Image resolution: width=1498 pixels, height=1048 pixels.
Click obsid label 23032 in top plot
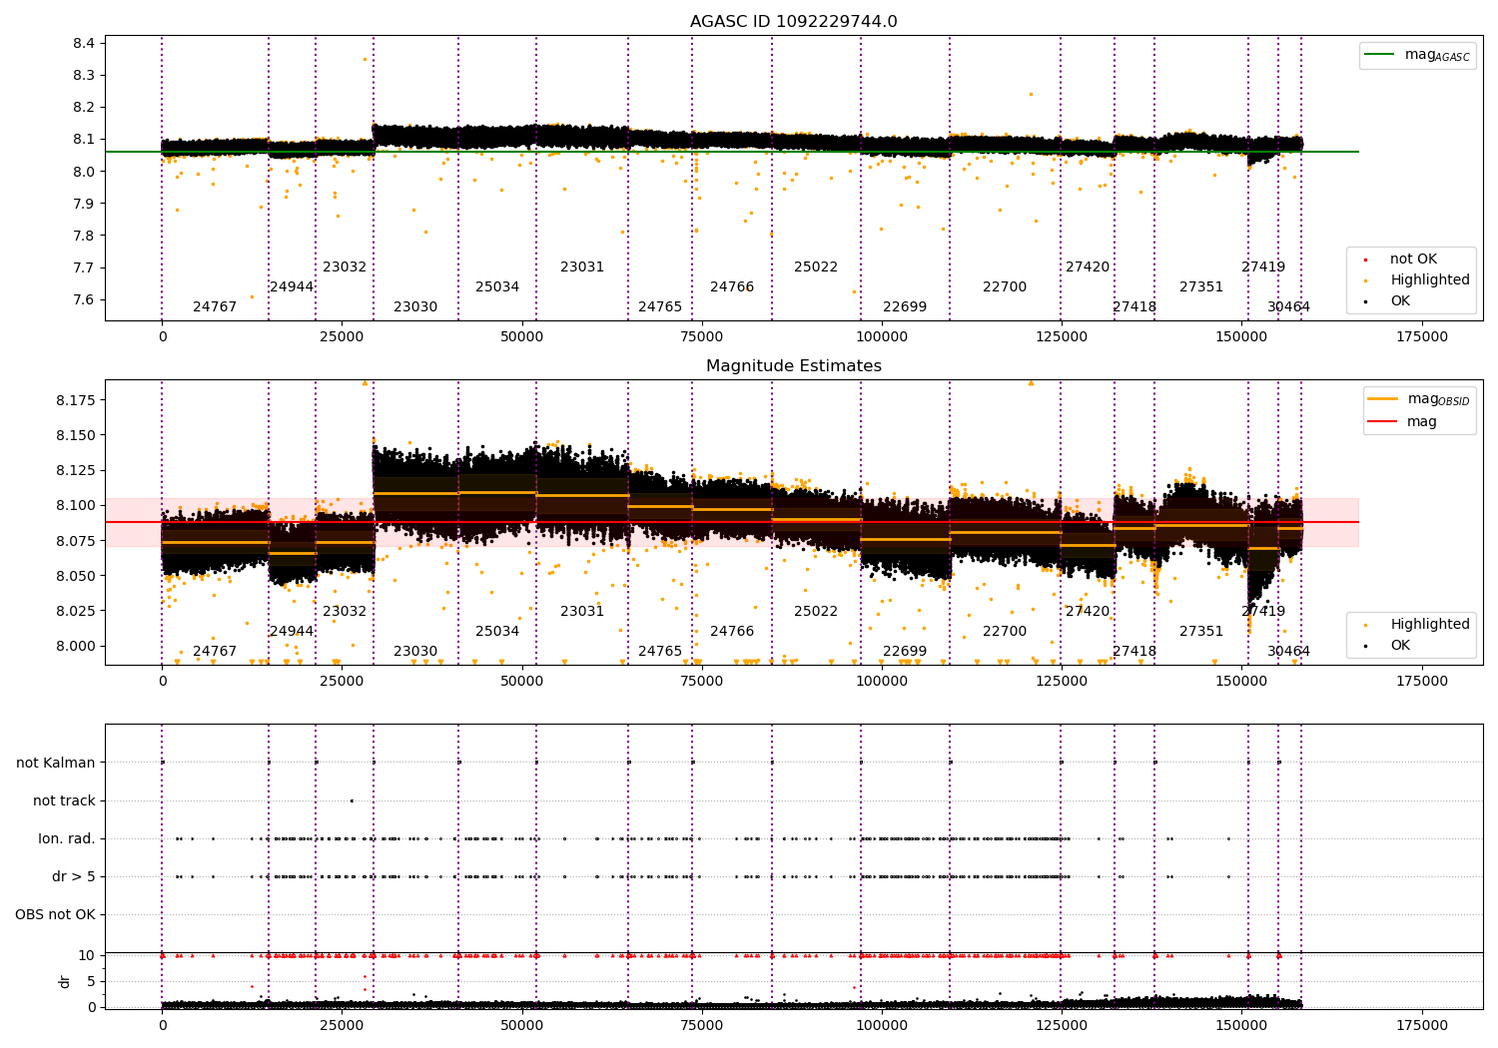click(x=345, y=267)
